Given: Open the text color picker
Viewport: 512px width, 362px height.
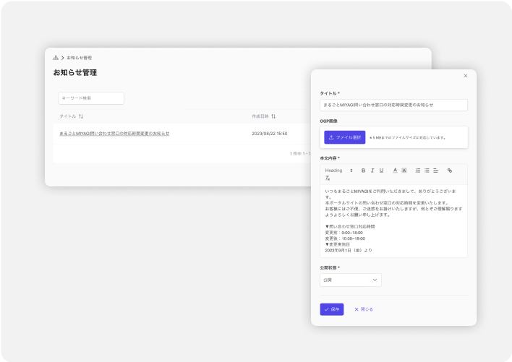Looking at the screenshot, I should [395, 171].
